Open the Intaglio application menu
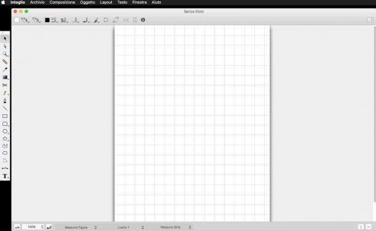Screen dimensions: 376x231 17,2
